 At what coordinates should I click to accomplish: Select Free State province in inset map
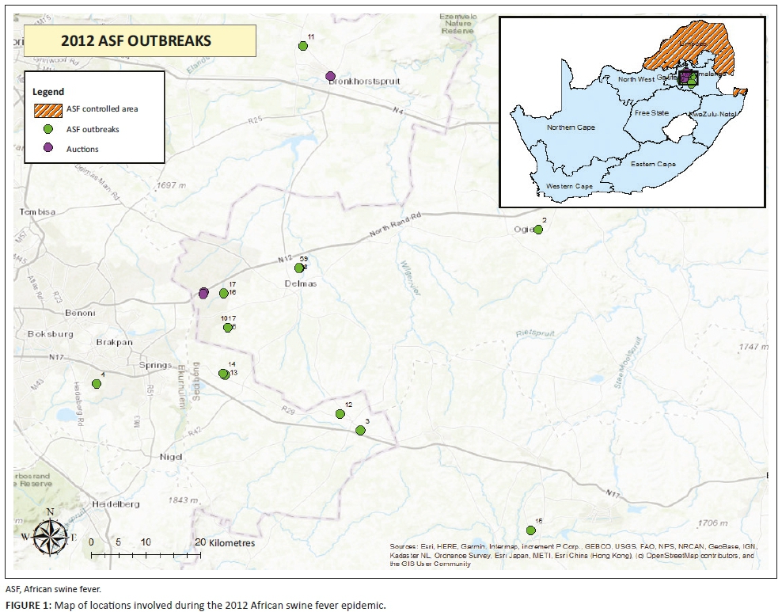pos(651,113)
